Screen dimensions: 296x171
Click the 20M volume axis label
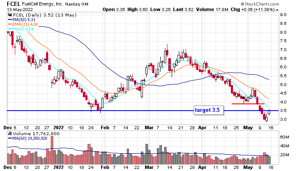285,155
